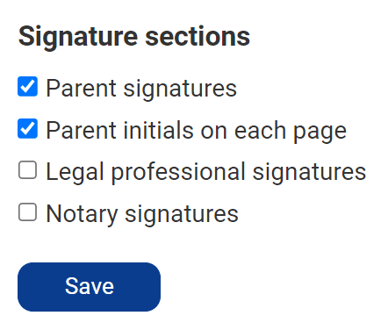Click the 'Parent signatures' label text

tap(141, 89)
